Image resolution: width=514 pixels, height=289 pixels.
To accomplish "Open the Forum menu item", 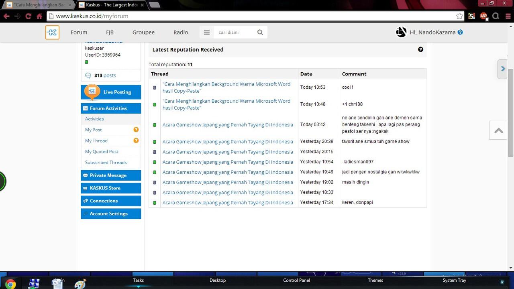I will click(x=79, y=32).
